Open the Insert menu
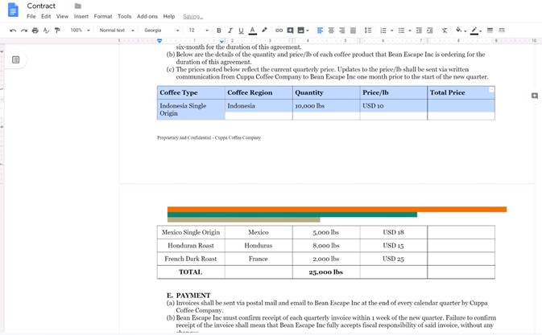Viewport: 542px width, 335px height. point(81,16)
